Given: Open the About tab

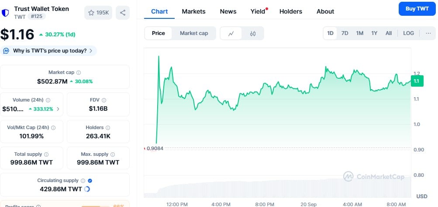Looking at the screenshot, I should click(x=325, y=11).
